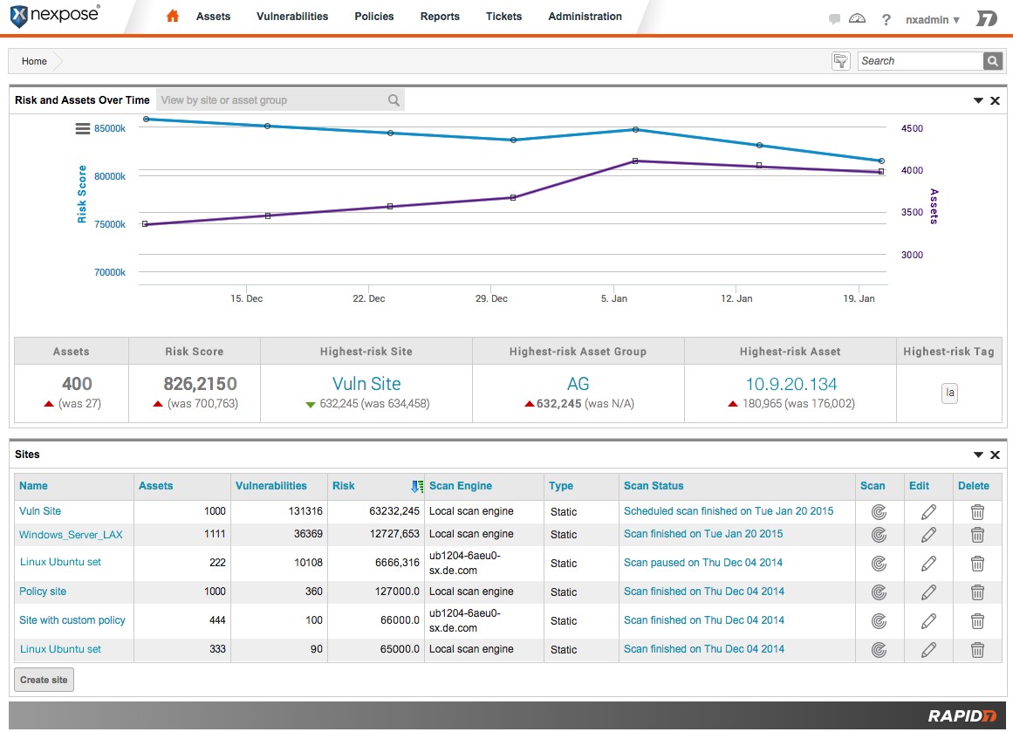Viewport: 1013px width, 732px height.
Task: Open the 10.9.20.134 highest-risk asset link
Action: pyautogui.click(x=791, y=384)
